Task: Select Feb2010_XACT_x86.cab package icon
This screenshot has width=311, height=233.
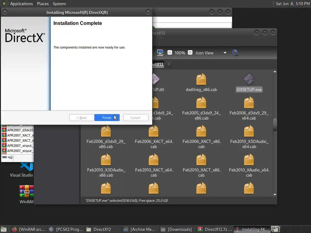Action: [201, 160]
